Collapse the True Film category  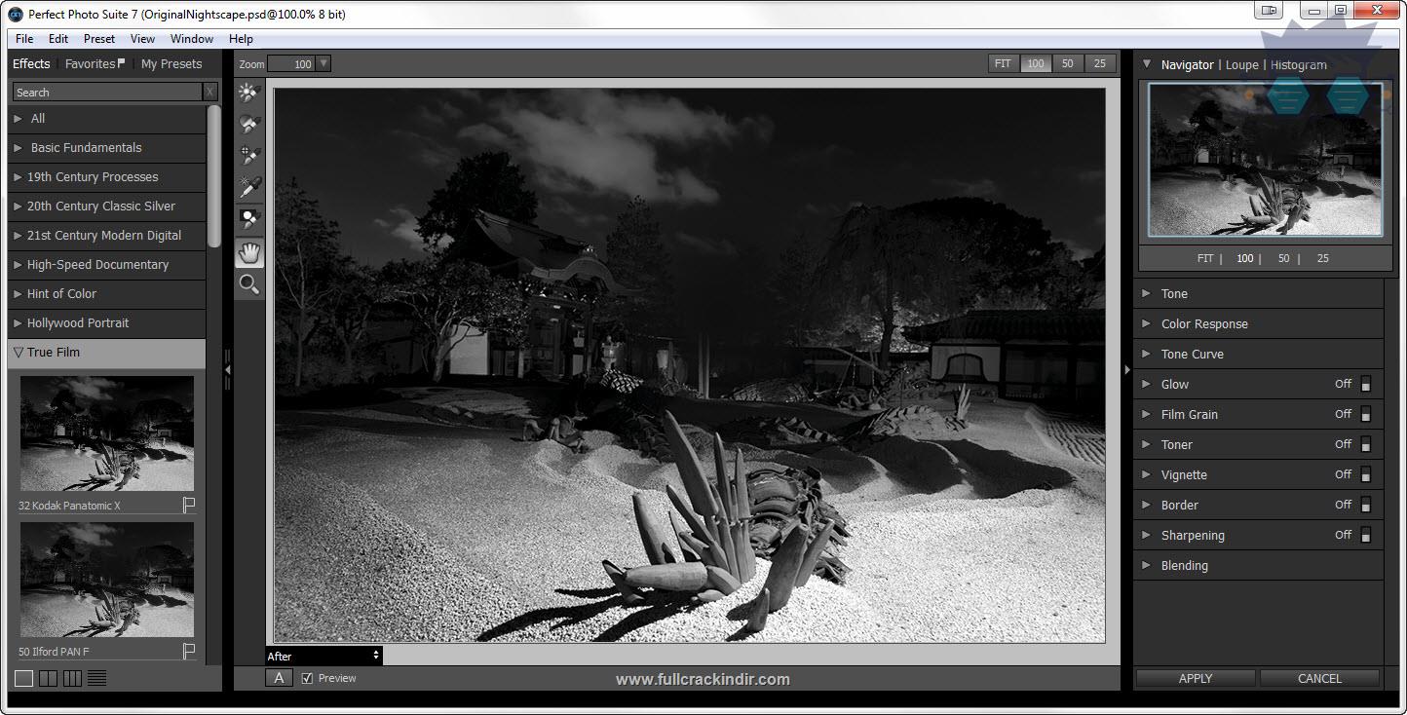click(106, 353)
